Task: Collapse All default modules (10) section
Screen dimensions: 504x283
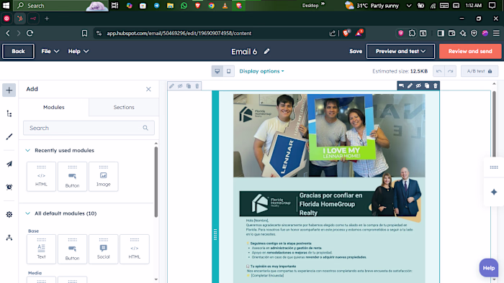Action: pos(27,213)
